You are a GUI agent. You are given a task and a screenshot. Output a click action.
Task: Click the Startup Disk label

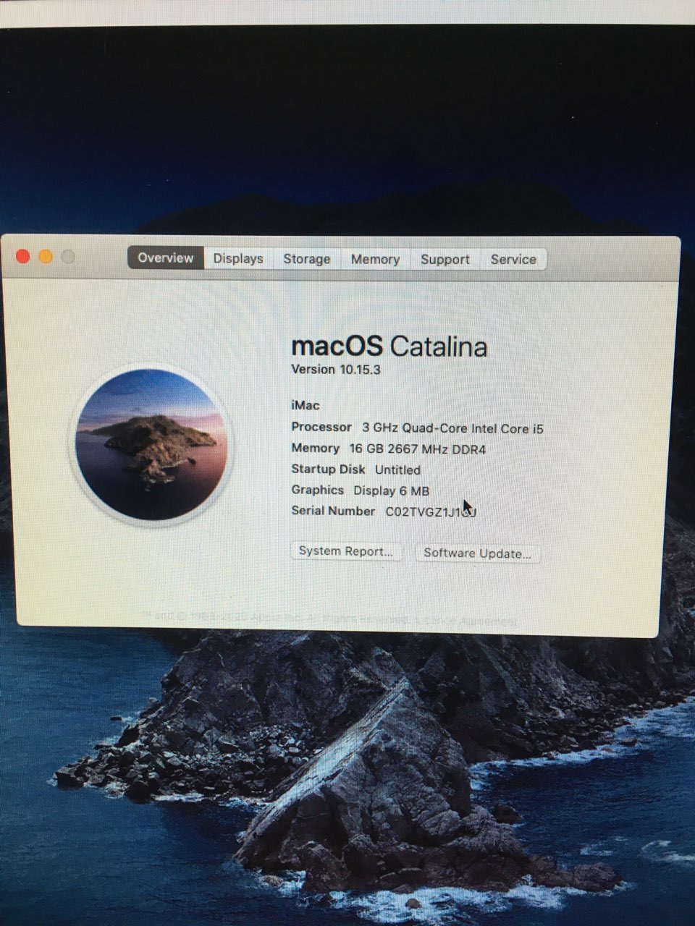(329, 469)
